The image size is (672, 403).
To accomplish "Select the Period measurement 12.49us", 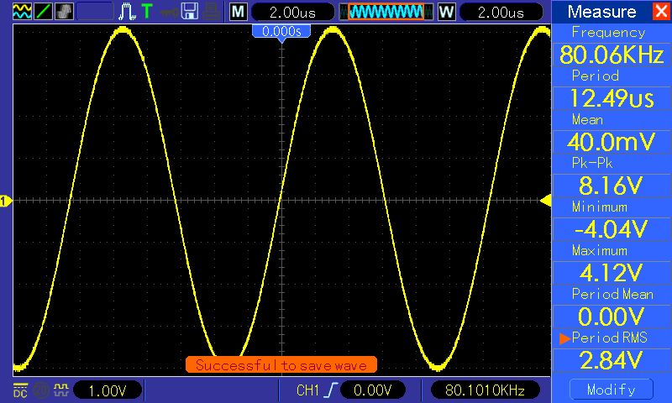I will (x=612, y=98).
